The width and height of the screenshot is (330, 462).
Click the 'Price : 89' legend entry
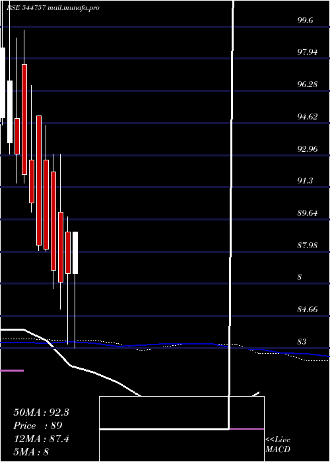tap(38, 426)
